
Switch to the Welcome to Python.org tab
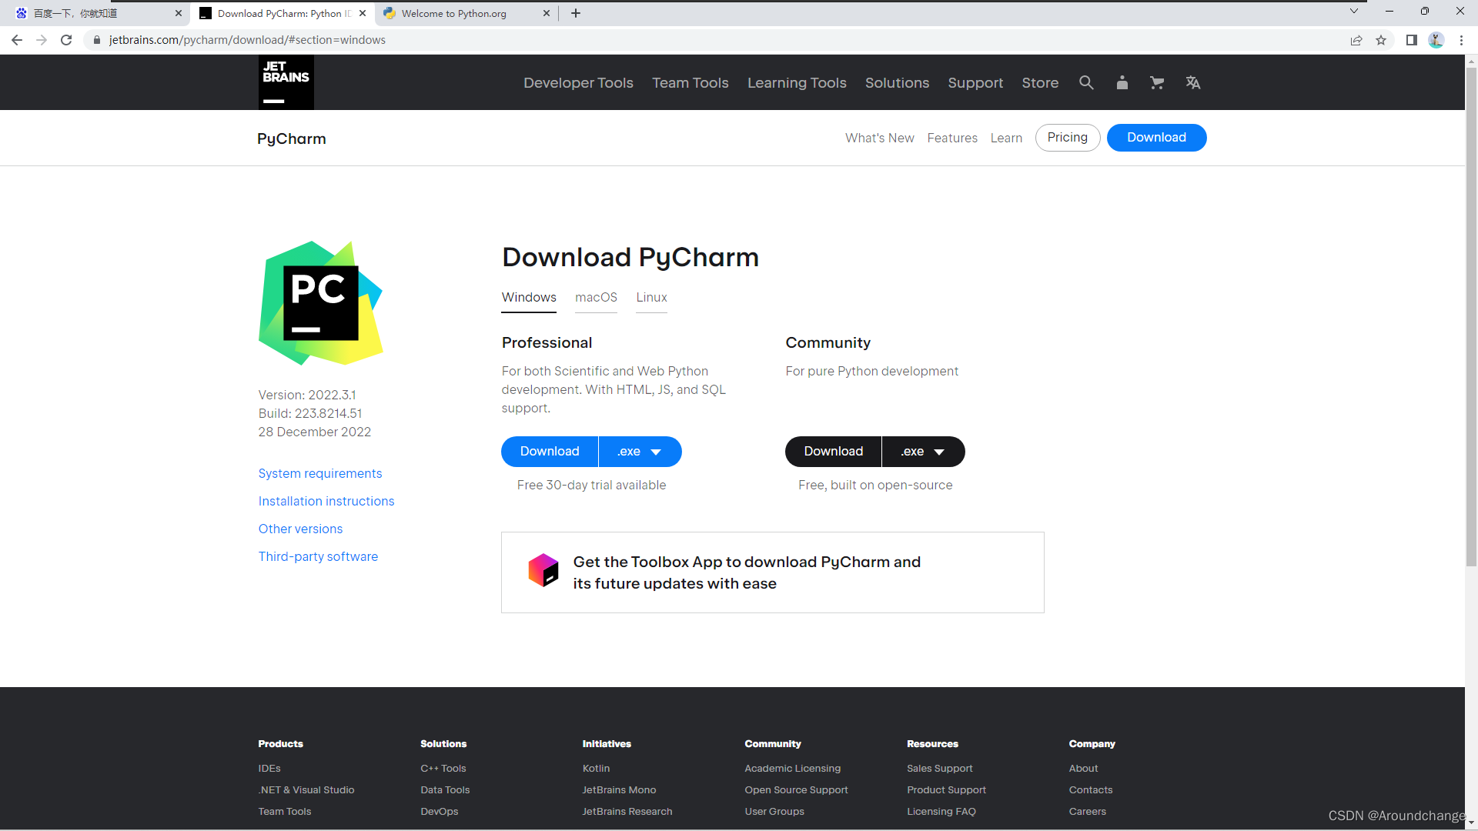coord(467,13)
